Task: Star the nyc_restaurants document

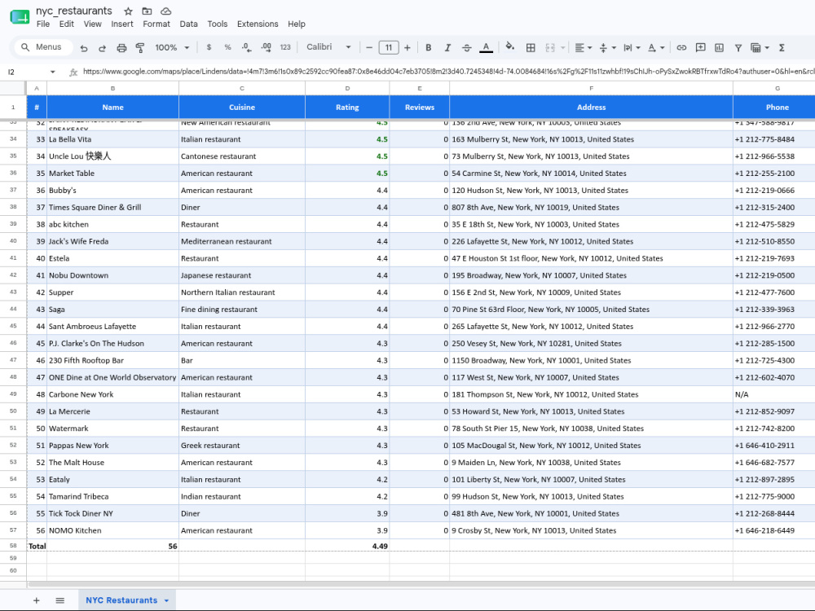Action: coord(128,11)
